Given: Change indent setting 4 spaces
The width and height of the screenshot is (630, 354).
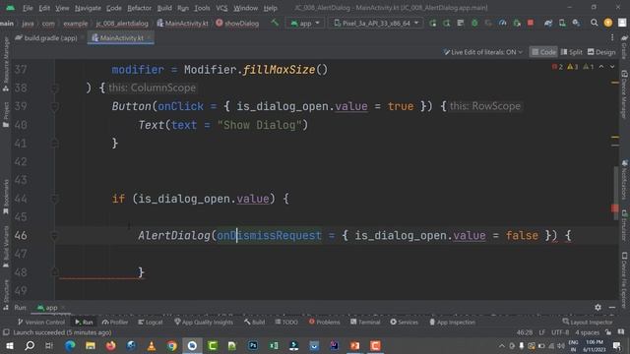Looking at the screenshot, I should (587, 332).
